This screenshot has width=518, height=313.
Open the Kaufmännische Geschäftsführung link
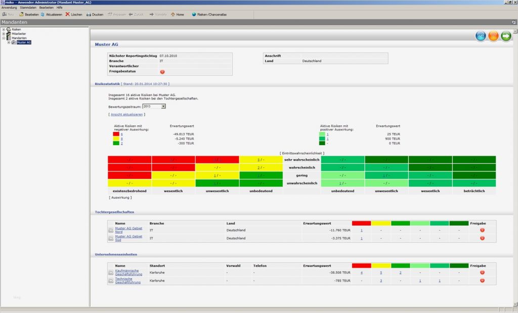(129, 272)
